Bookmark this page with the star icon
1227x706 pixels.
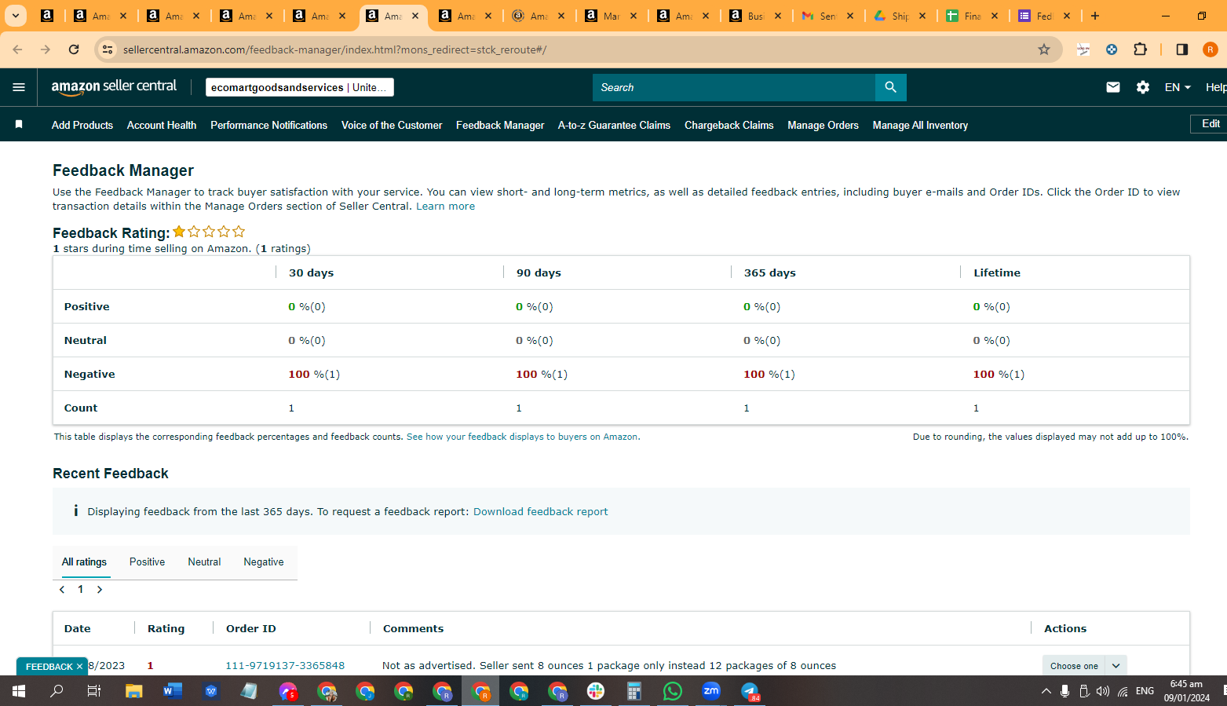1044,49
